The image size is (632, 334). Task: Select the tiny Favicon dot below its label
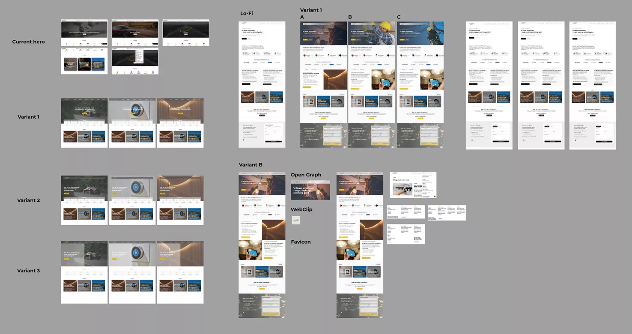coord(292,247)
